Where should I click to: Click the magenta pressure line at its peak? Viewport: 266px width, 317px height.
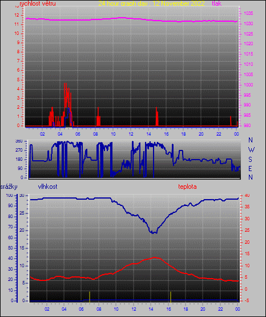tap(122, 18)
